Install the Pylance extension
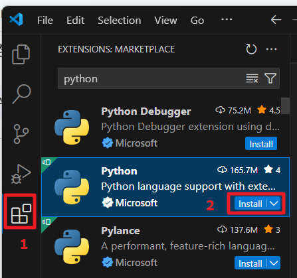 pyautogui.click(x=250, y=263)
